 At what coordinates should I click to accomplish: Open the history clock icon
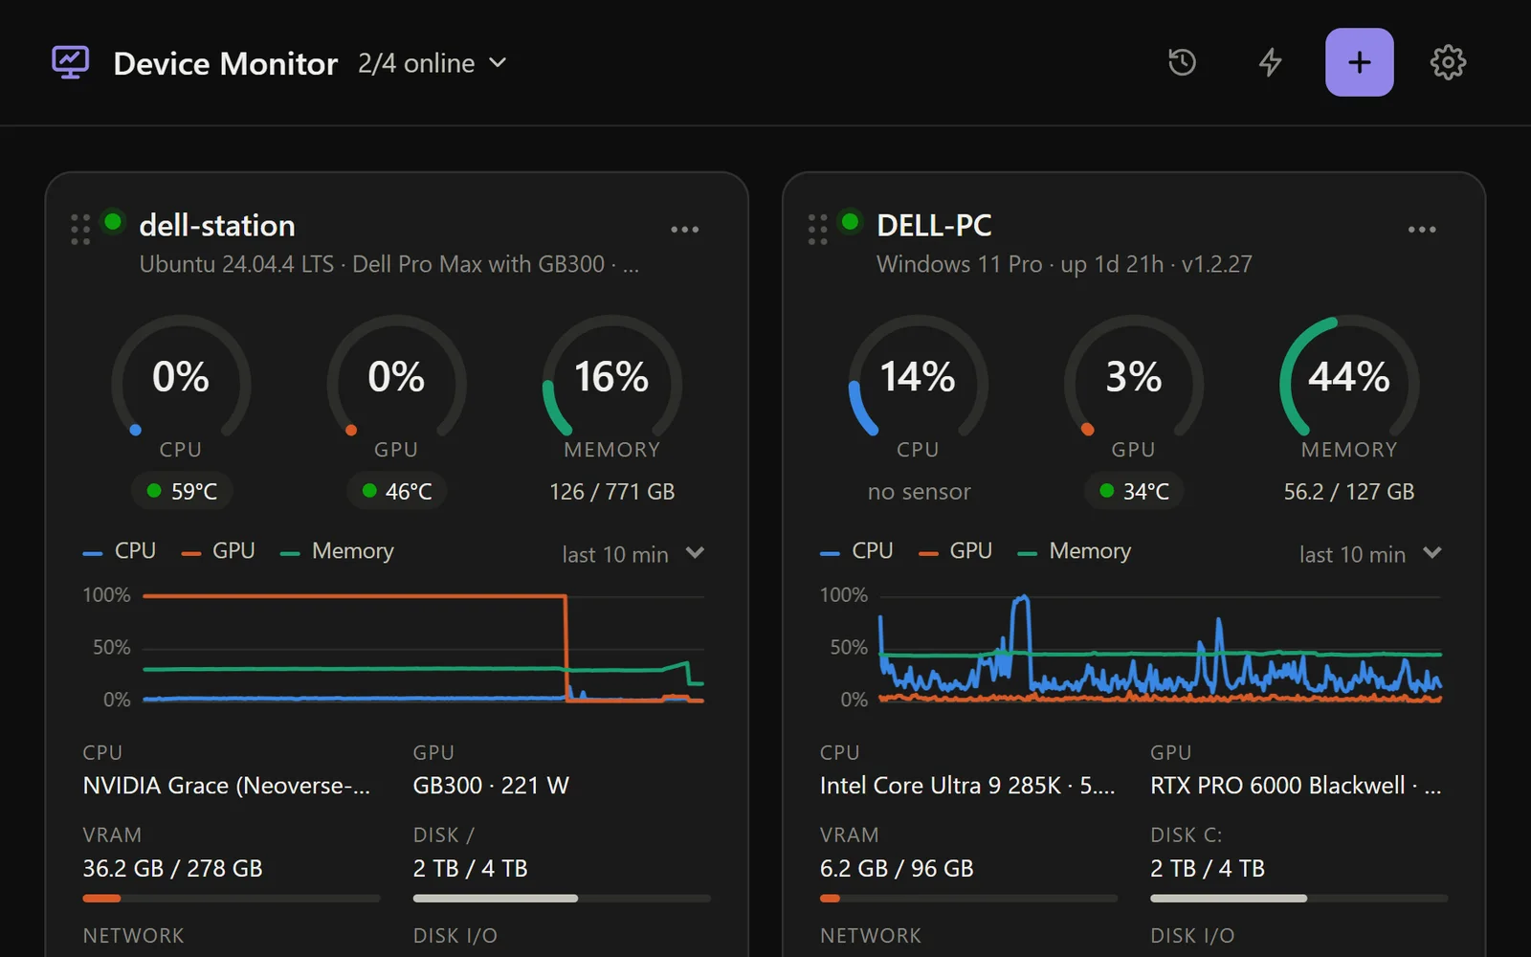(1183, 62)
